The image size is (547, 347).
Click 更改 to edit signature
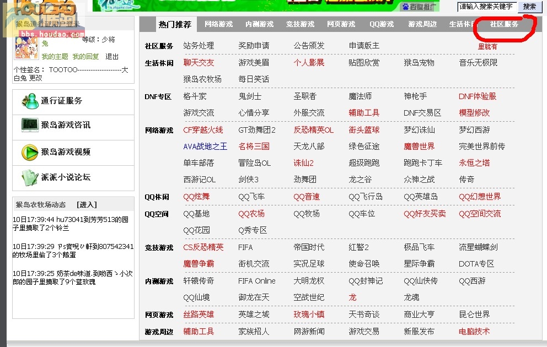coord(35,78)
